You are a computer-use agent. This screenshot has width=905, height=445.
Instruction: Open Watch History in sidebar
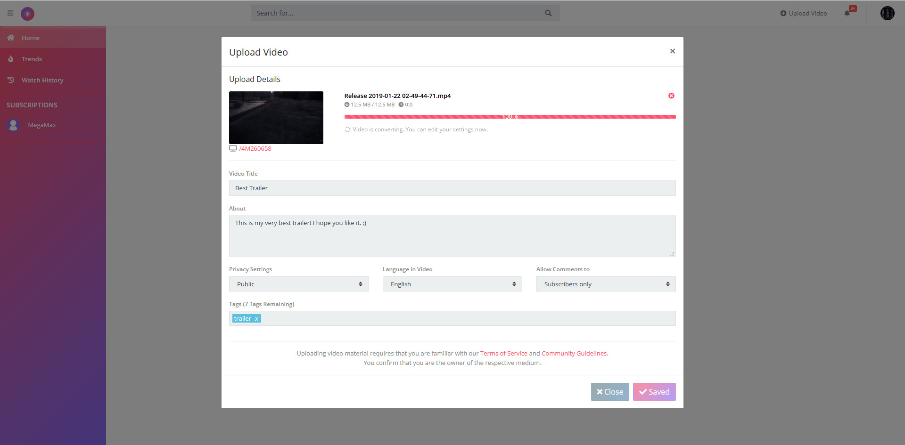point(53,80)
